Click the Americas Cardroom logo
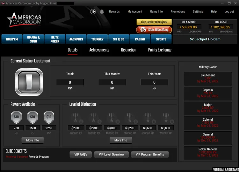The height and width of the screenshot is (172, 239). pos(24,20)
